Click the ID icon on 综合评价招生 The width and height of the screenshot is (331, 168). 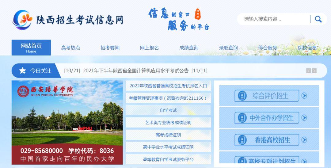[x=242, y=96]
